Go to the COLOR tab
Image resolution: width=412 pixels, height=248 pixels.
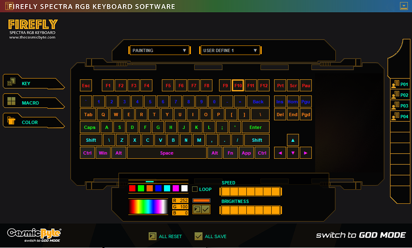tap(33, 122)
